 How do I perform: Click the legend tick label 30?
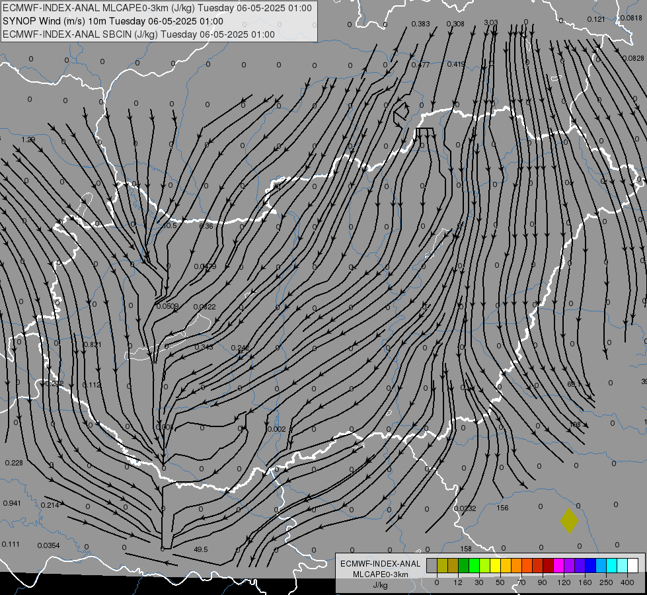[478, 582]
